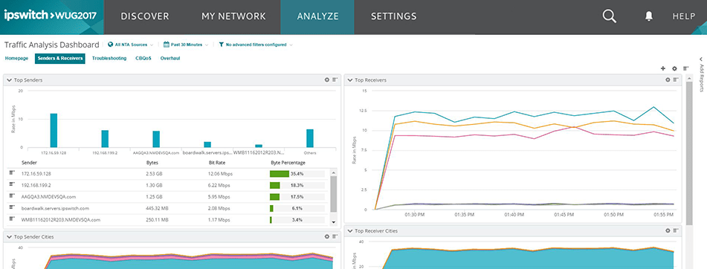Click the senders table scroll up arrow
707x269 pixels.
334,172
